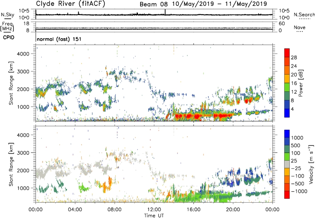This screenshot has height=218, width=315.
Task: Click the light green 12–16 dB Power color segment
Action: pos(287,87)
